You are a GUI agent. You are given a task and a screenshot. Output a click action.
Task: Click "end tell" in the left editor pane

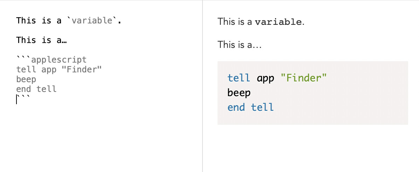pos(36,89)
